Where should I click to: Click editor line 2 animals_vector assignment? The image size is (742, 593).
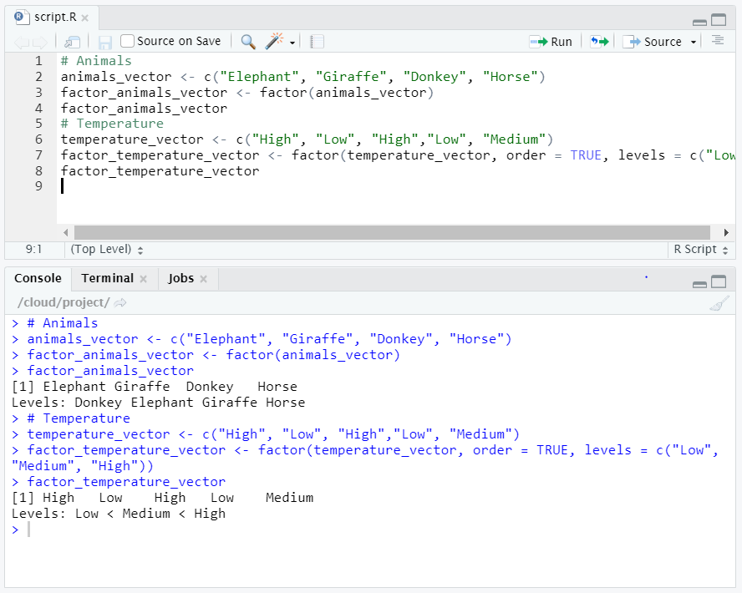[x=302, y=77]
